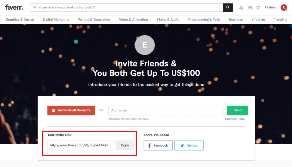
Task: Open the notifications bell
Action: click(x=241, y=8)
